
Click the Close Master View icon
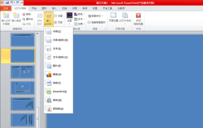138,16
